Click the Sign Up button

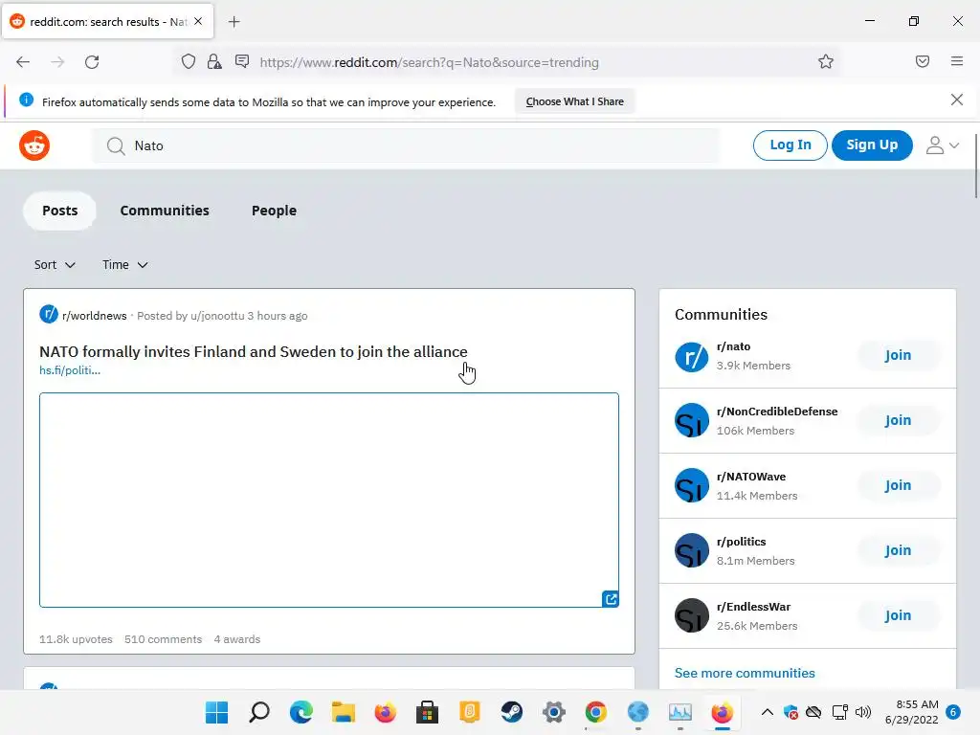pyautogui.click(x=872, y=145)
